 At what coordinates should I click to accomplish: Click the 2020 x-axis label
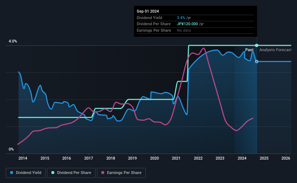(154, 158)
